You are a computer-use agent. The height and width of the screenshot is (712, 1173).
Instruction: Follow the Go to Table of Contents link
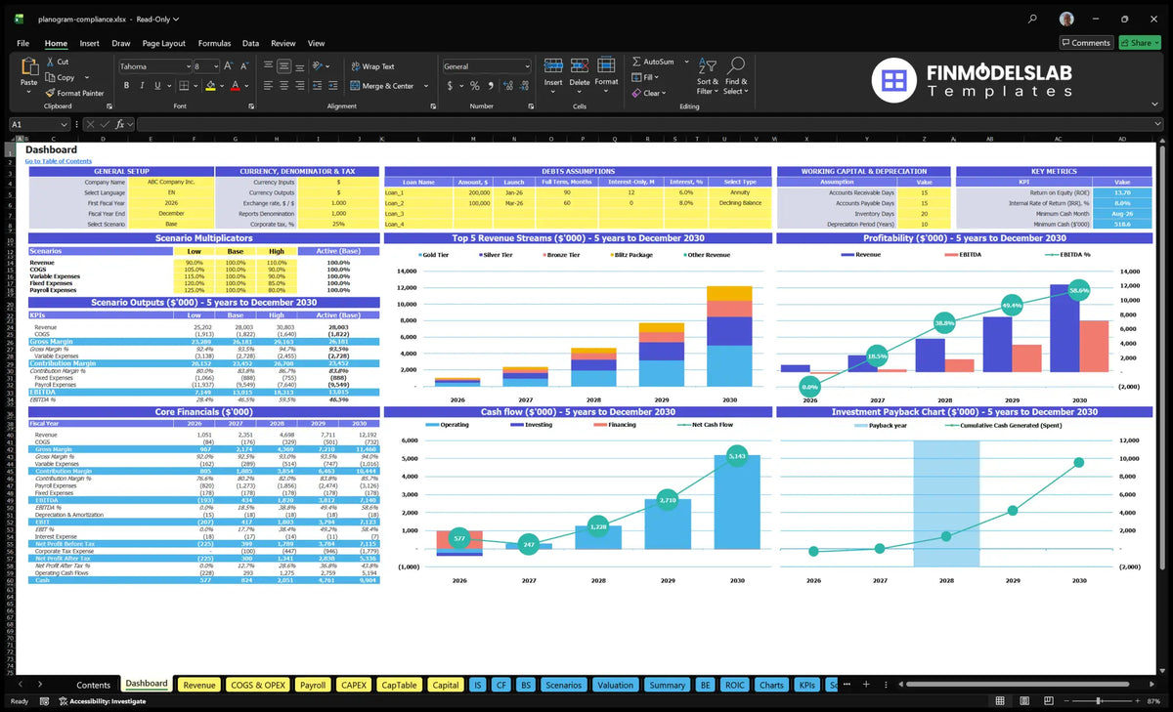(59, 161)
